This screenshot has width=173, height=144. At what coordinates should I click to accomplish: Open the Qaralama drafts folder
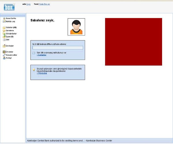(x=10, y=31)
